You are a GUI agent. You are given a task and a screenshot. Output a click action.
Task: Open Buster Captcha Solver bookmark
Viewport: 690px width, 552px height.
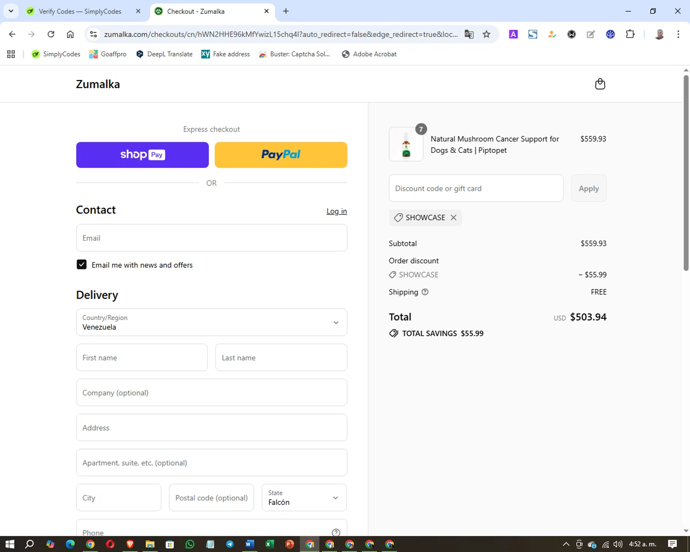(x=294, y=54)
